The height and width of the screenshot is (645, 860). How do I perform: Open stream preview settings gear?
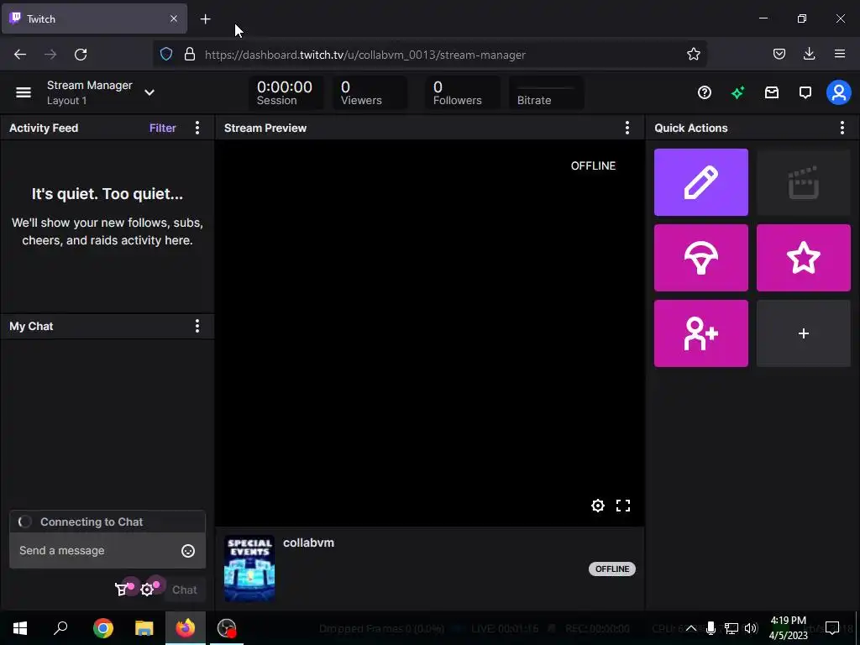pyautogui.click(x=598, y=505)
